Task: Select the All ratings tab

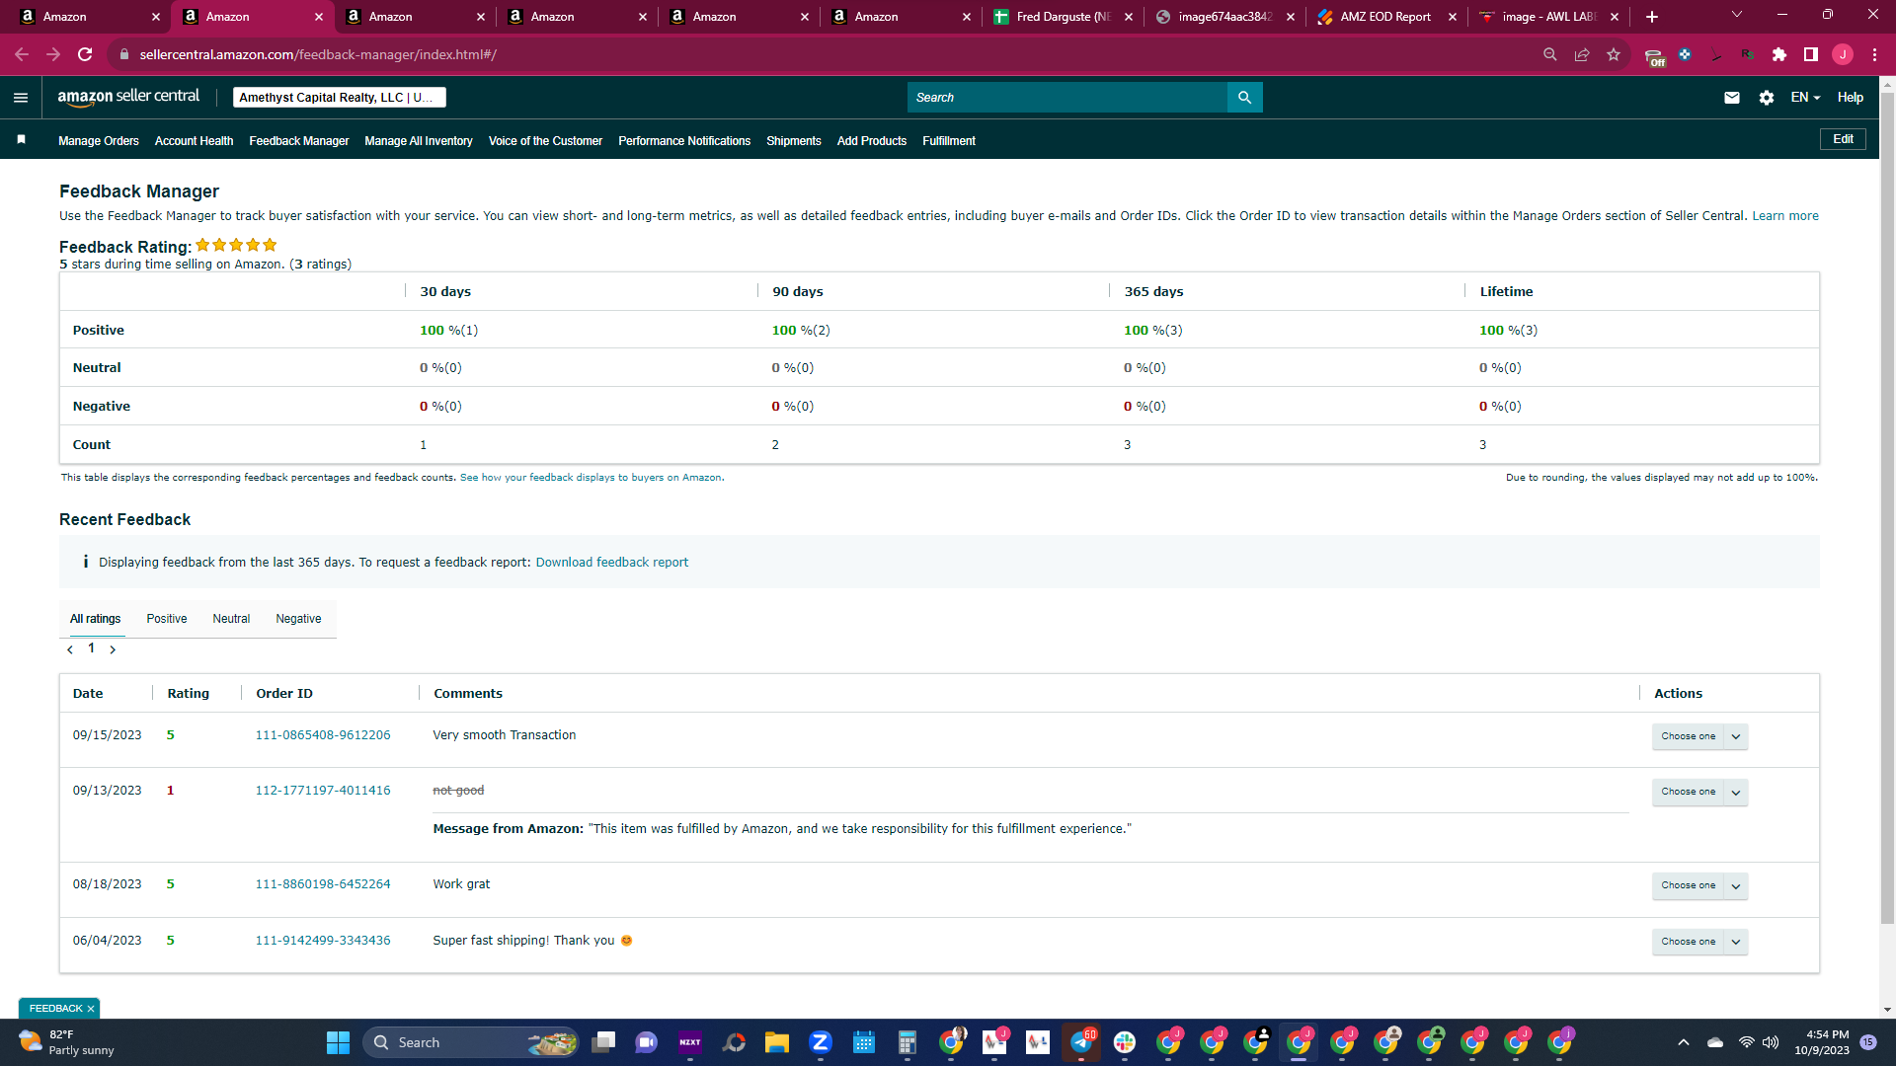Action: pyautogui.click(x=95, y=619)
